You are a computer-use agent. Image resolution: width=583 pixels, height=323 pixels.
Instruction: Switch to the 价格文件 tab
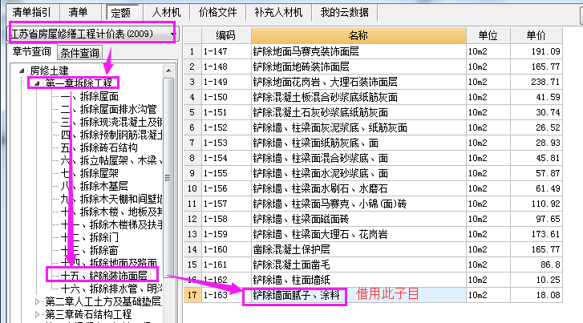217,12
